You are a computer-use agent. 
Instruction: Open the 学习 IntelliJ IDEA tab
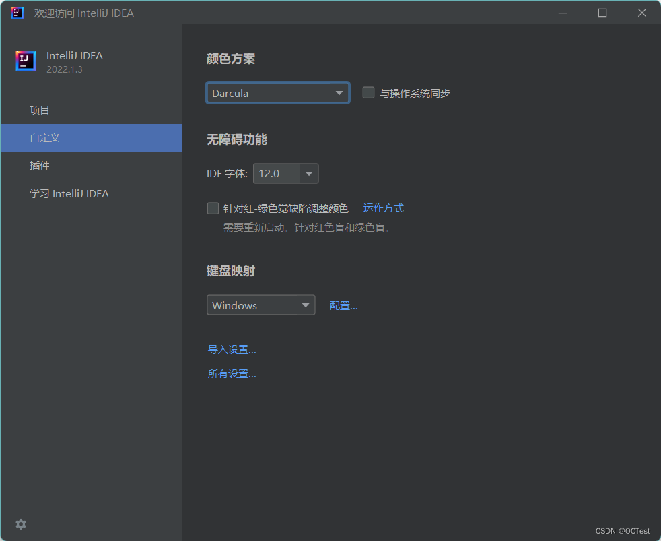coord(91,194)
